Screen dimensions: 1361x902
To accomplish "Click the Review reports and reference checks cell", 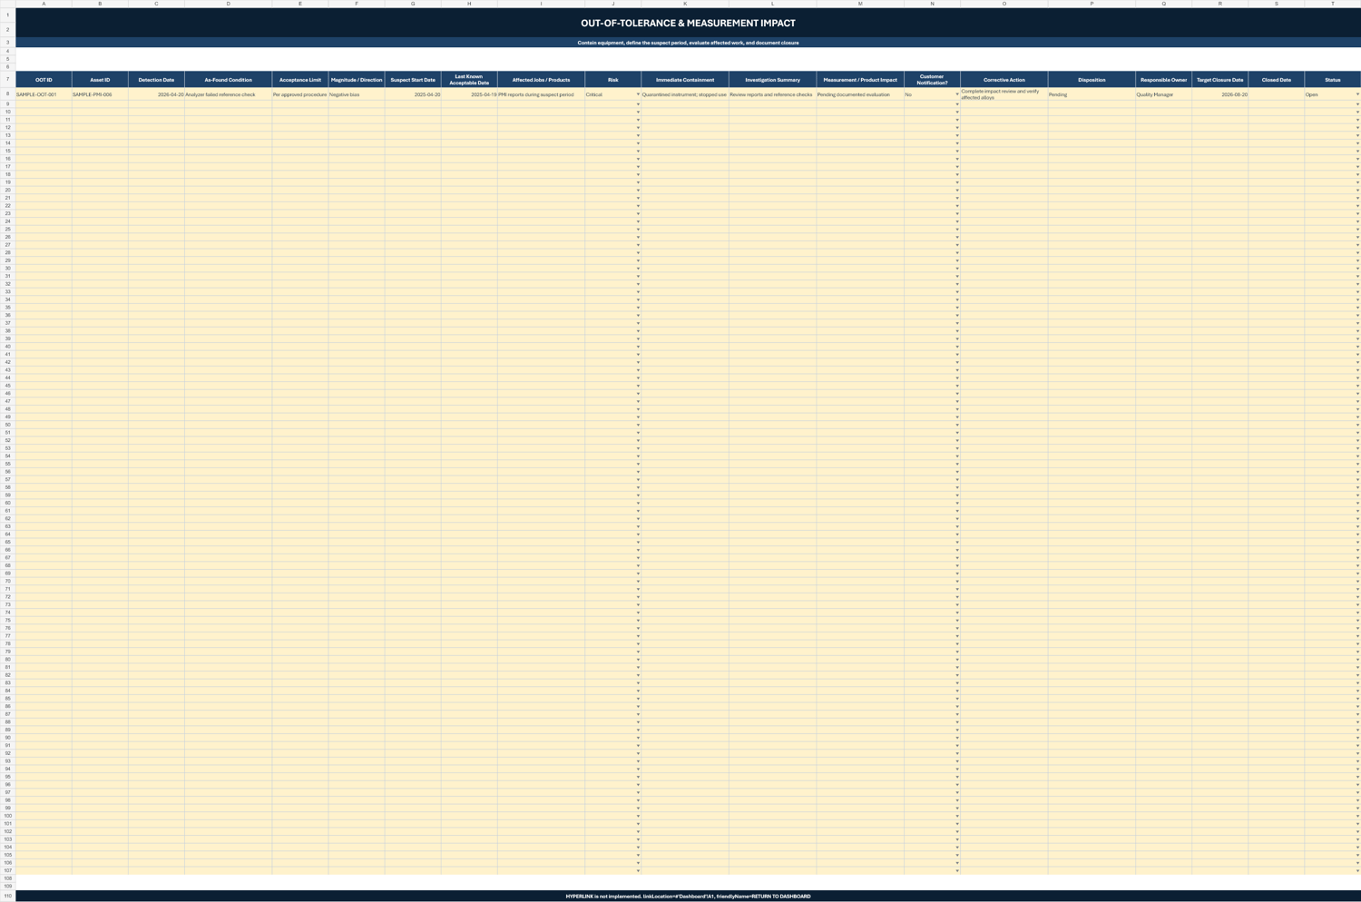I will [772, 94].
